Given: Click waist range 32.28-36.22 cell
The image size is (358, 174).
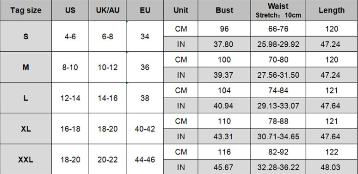Looking at the screenshot, I should (278, 167).
